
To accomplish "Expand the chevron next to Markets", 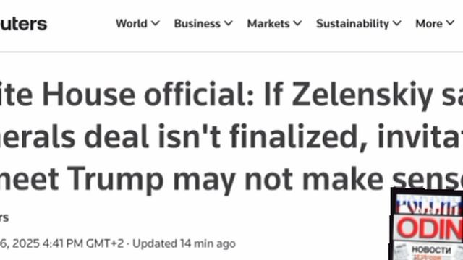I will (x=297, y=23).
